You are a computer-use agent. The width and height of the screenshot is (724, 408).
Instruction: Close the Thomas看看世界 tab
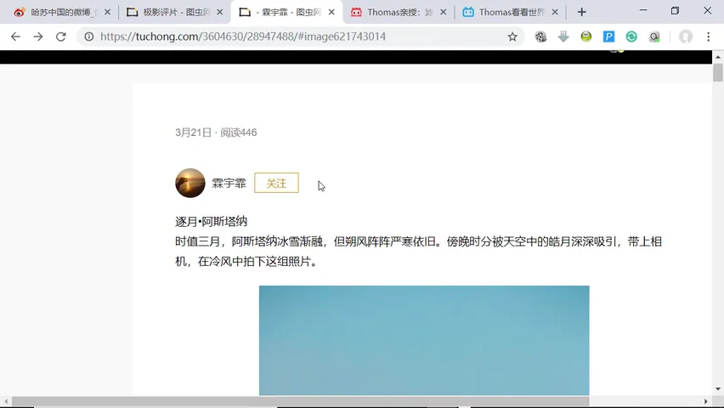pos(555,12)
